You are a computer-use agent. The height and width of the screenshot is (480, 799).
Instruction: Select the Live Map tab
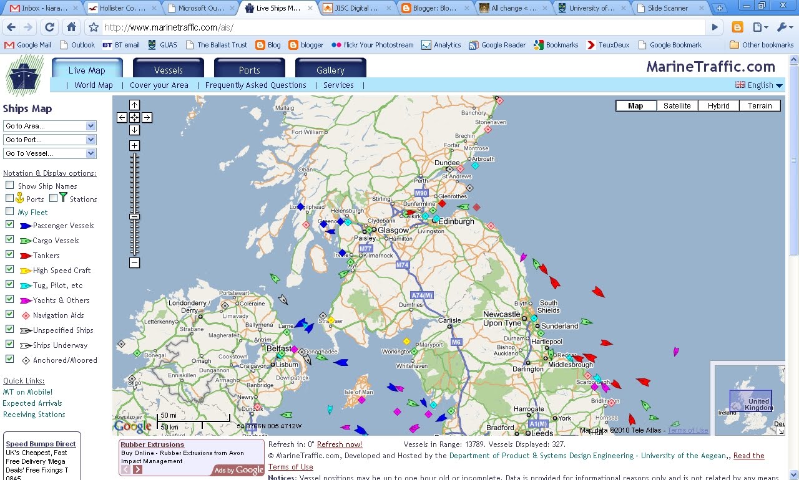click(x=87, y=69)
